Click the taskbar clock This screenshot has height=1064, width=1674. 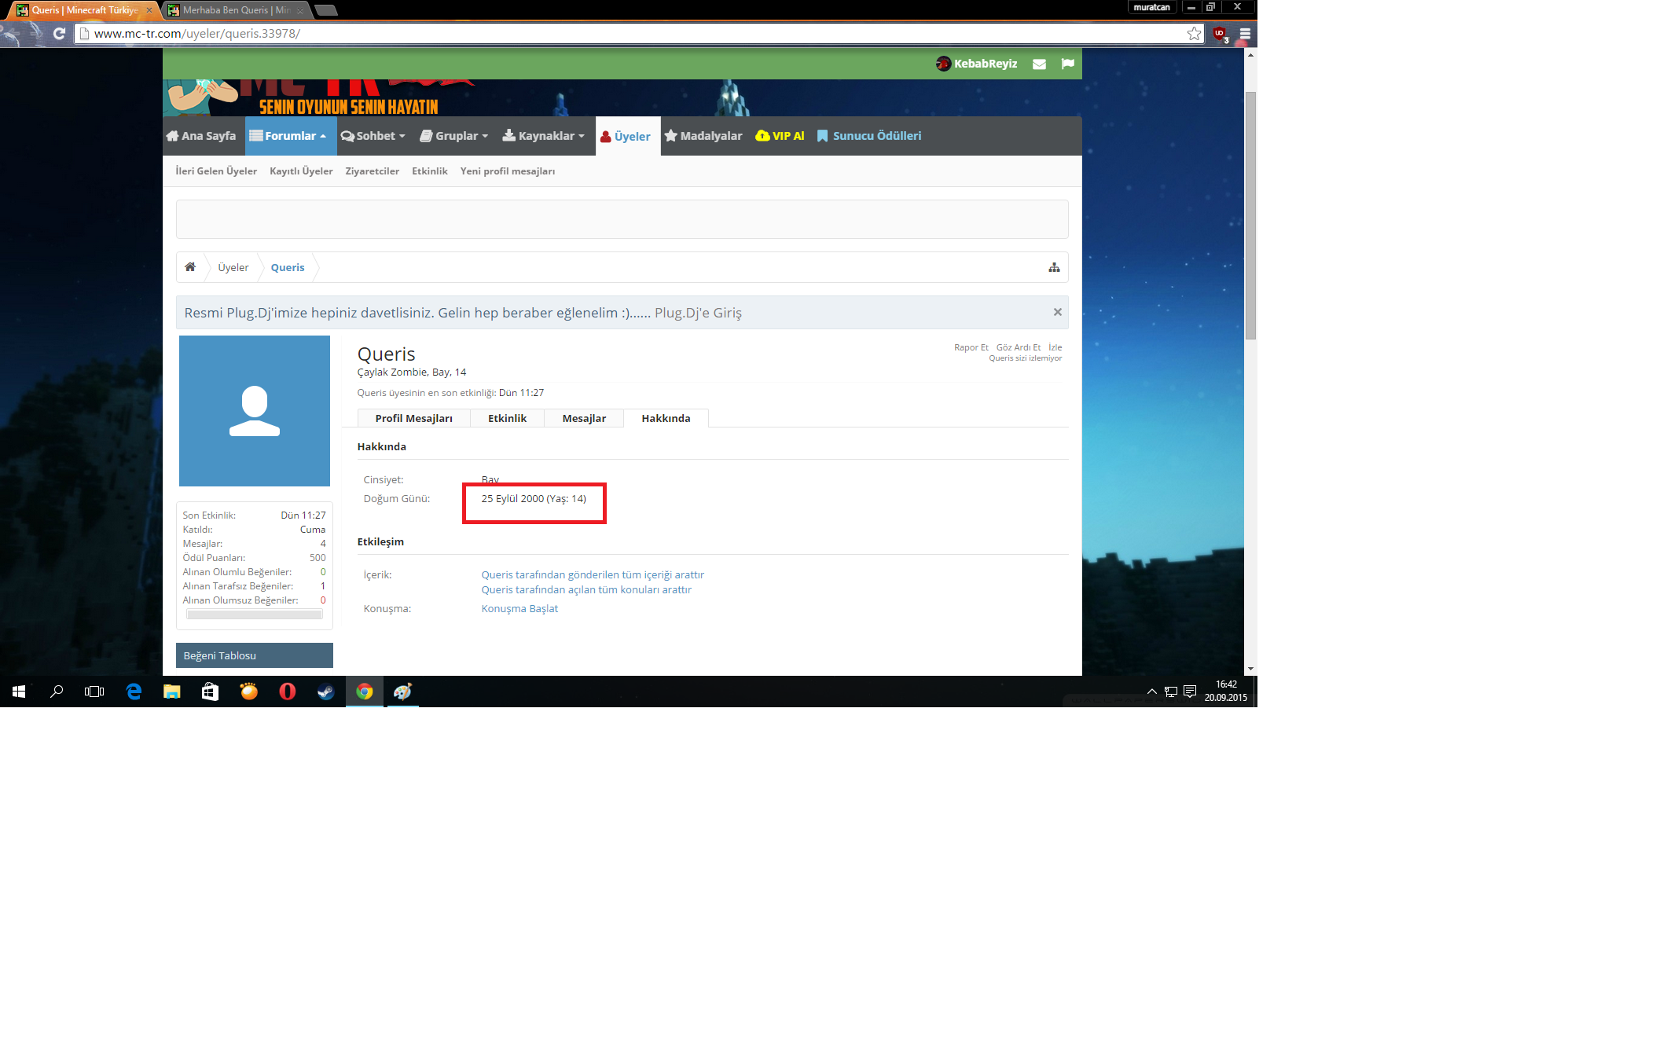[x=1226, y=692]
